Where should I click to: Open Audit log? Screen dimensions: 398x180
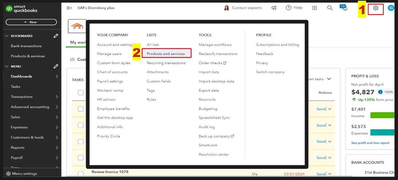[207, 127]
